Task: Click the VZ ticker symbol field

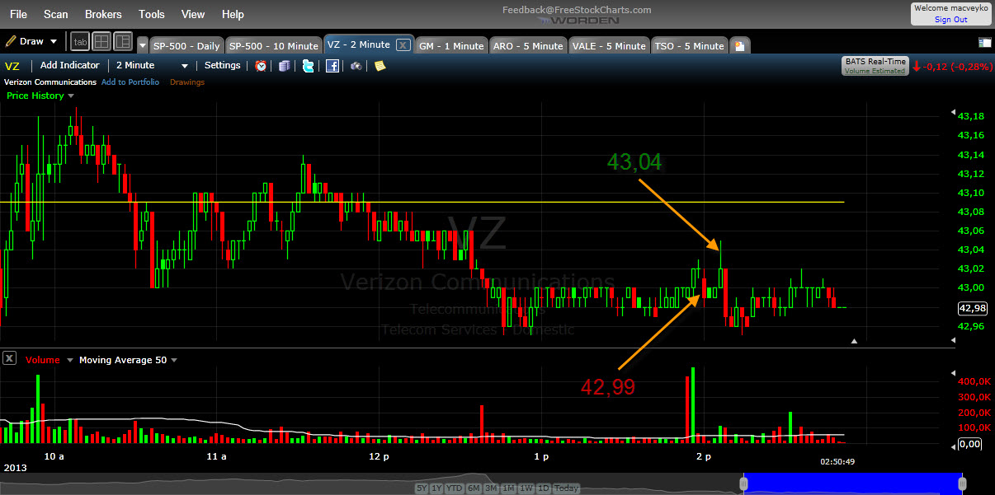Action: [12, 66]
